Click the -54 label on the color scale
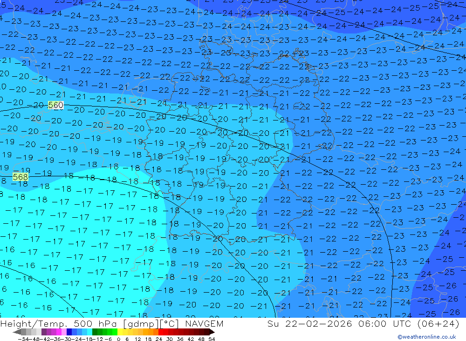Screen dimensions: 466x341 pos(23,339)
